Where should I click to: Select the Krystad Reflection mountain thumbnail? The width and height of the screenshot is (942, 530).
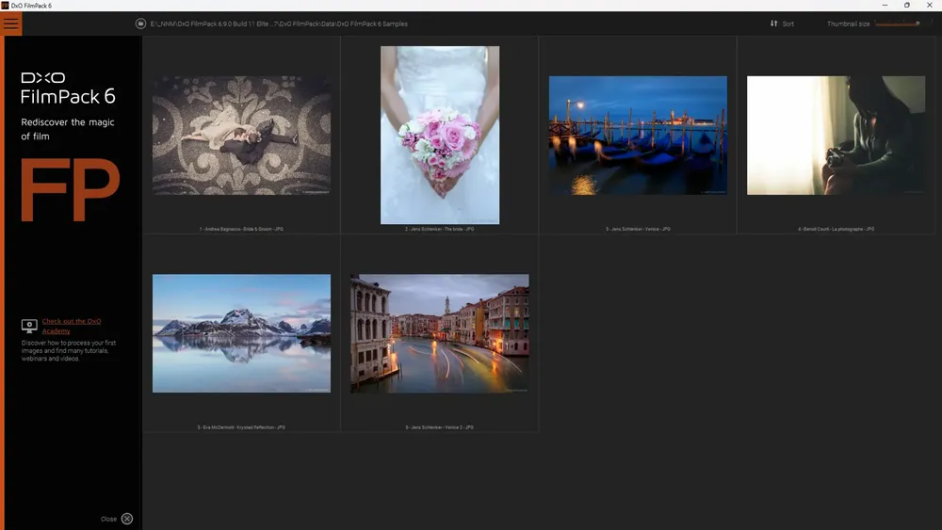click(241, 333)
